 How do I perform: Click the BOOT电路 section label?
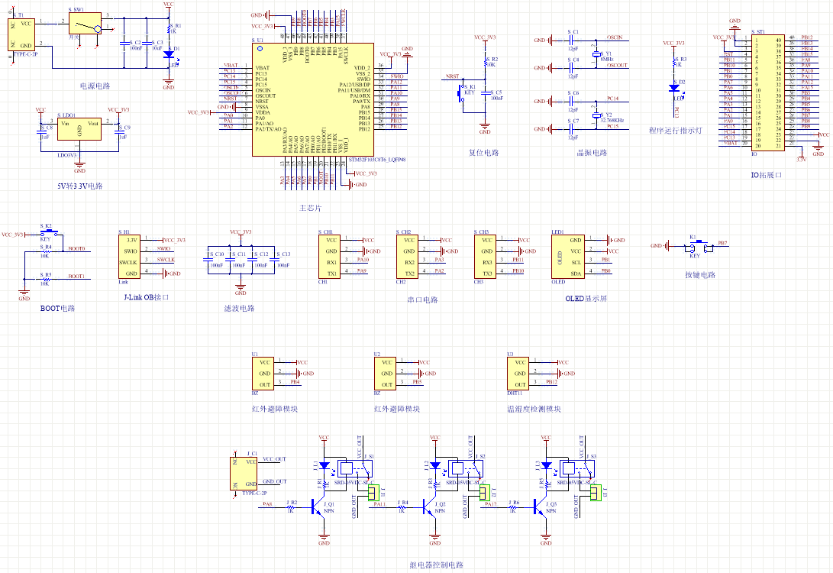57,309
